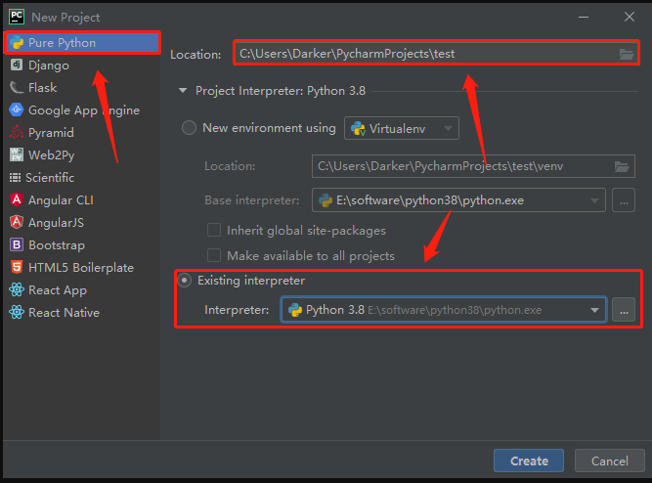Click the React Native icon
Viewport: 652px width, 483px height.
tap(17, 313)
